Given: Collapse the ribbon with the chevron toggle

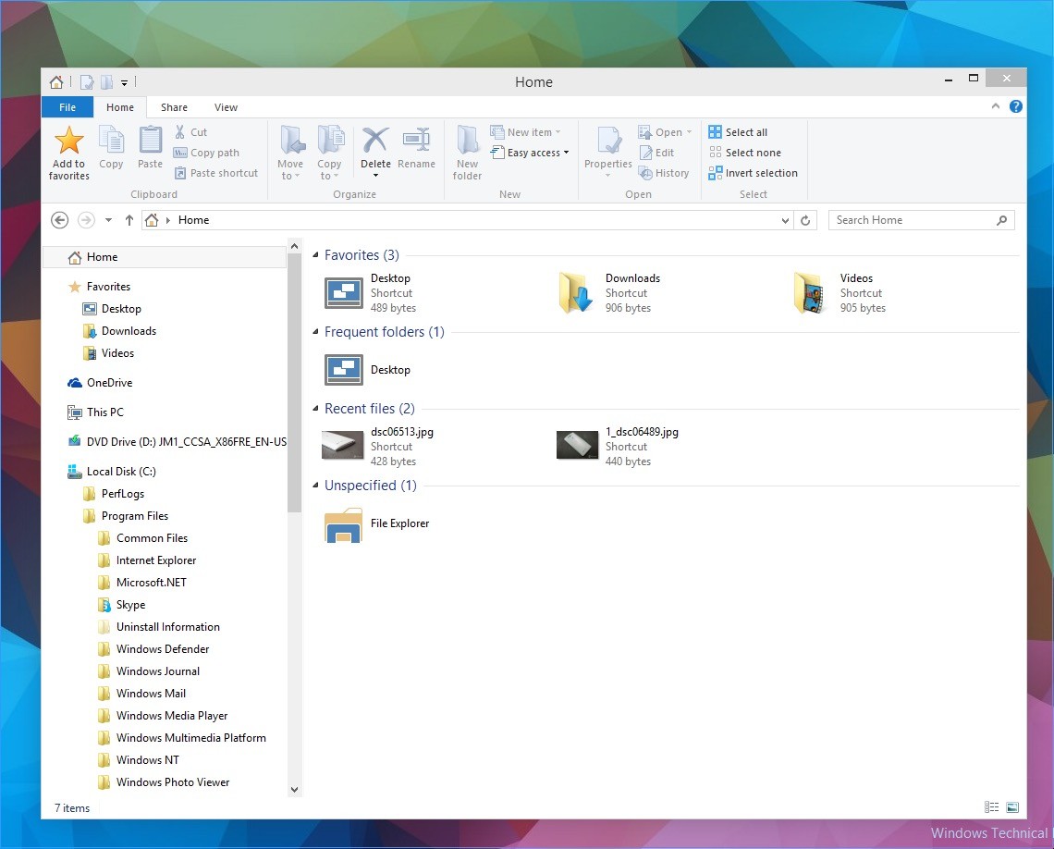Looking at the screenshot, I should [x=997, y=106].
